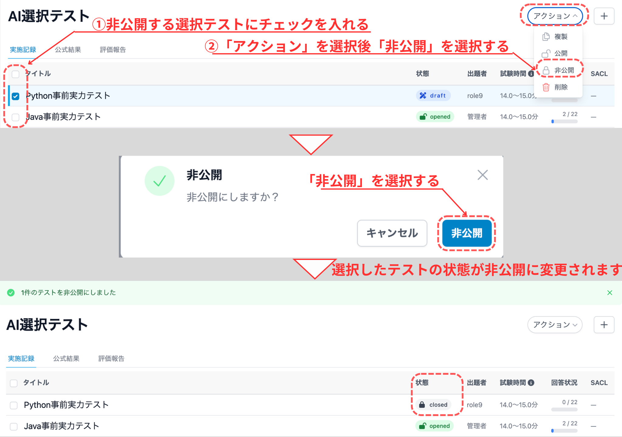Click the キャンセル button in the dialog
The width and height of the screenshot is (622, 437).
(x=392, y=233)
